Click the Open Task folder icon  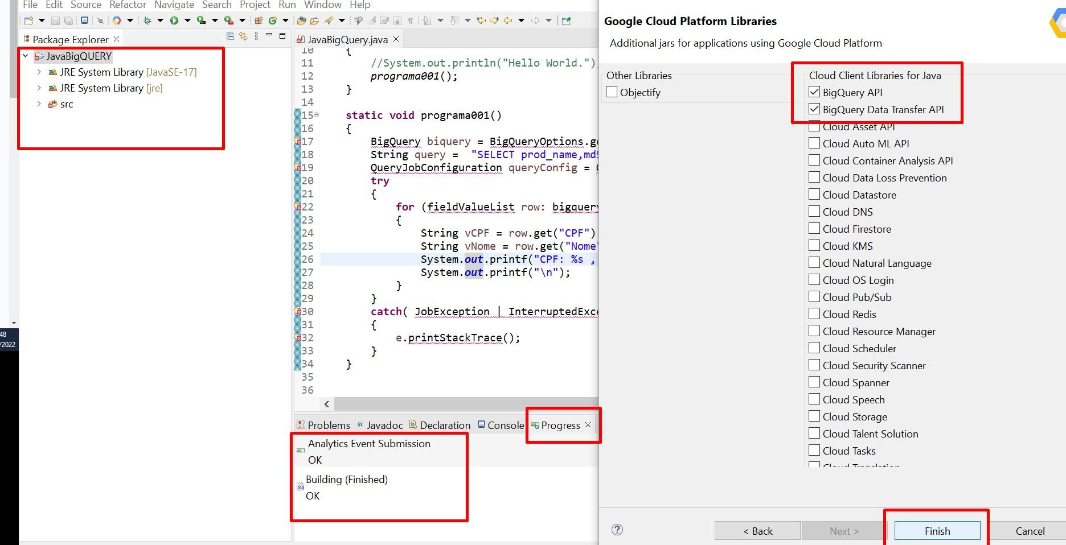click(314, 20)
